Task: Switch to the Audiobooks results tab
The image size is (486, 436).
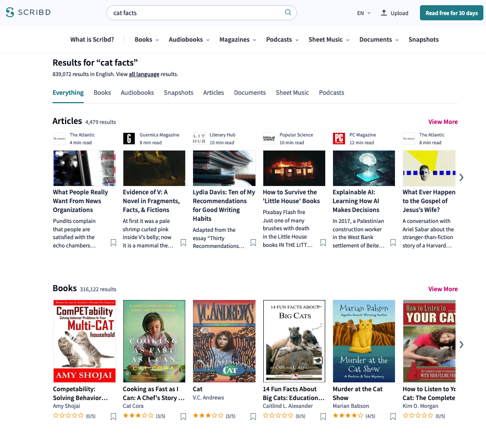Action: pos(137,93)
